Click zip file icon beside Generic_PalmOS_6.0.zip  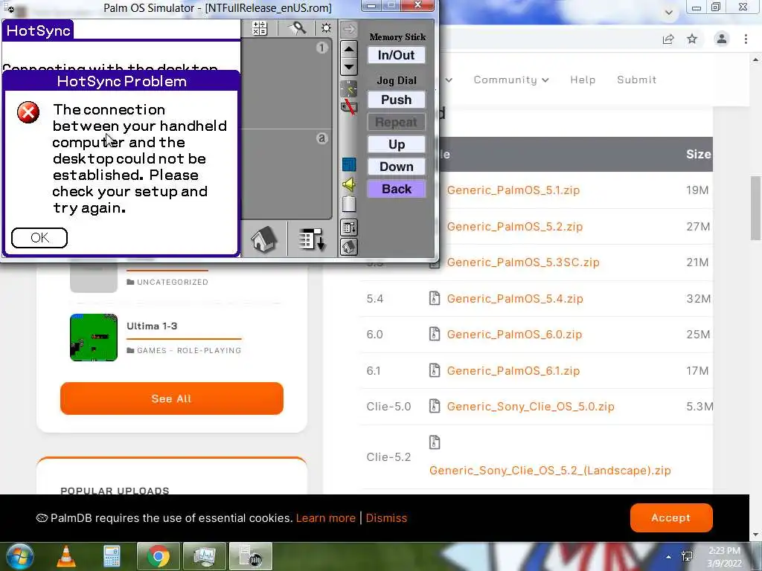pyautogui.click(x=435, y=334)
